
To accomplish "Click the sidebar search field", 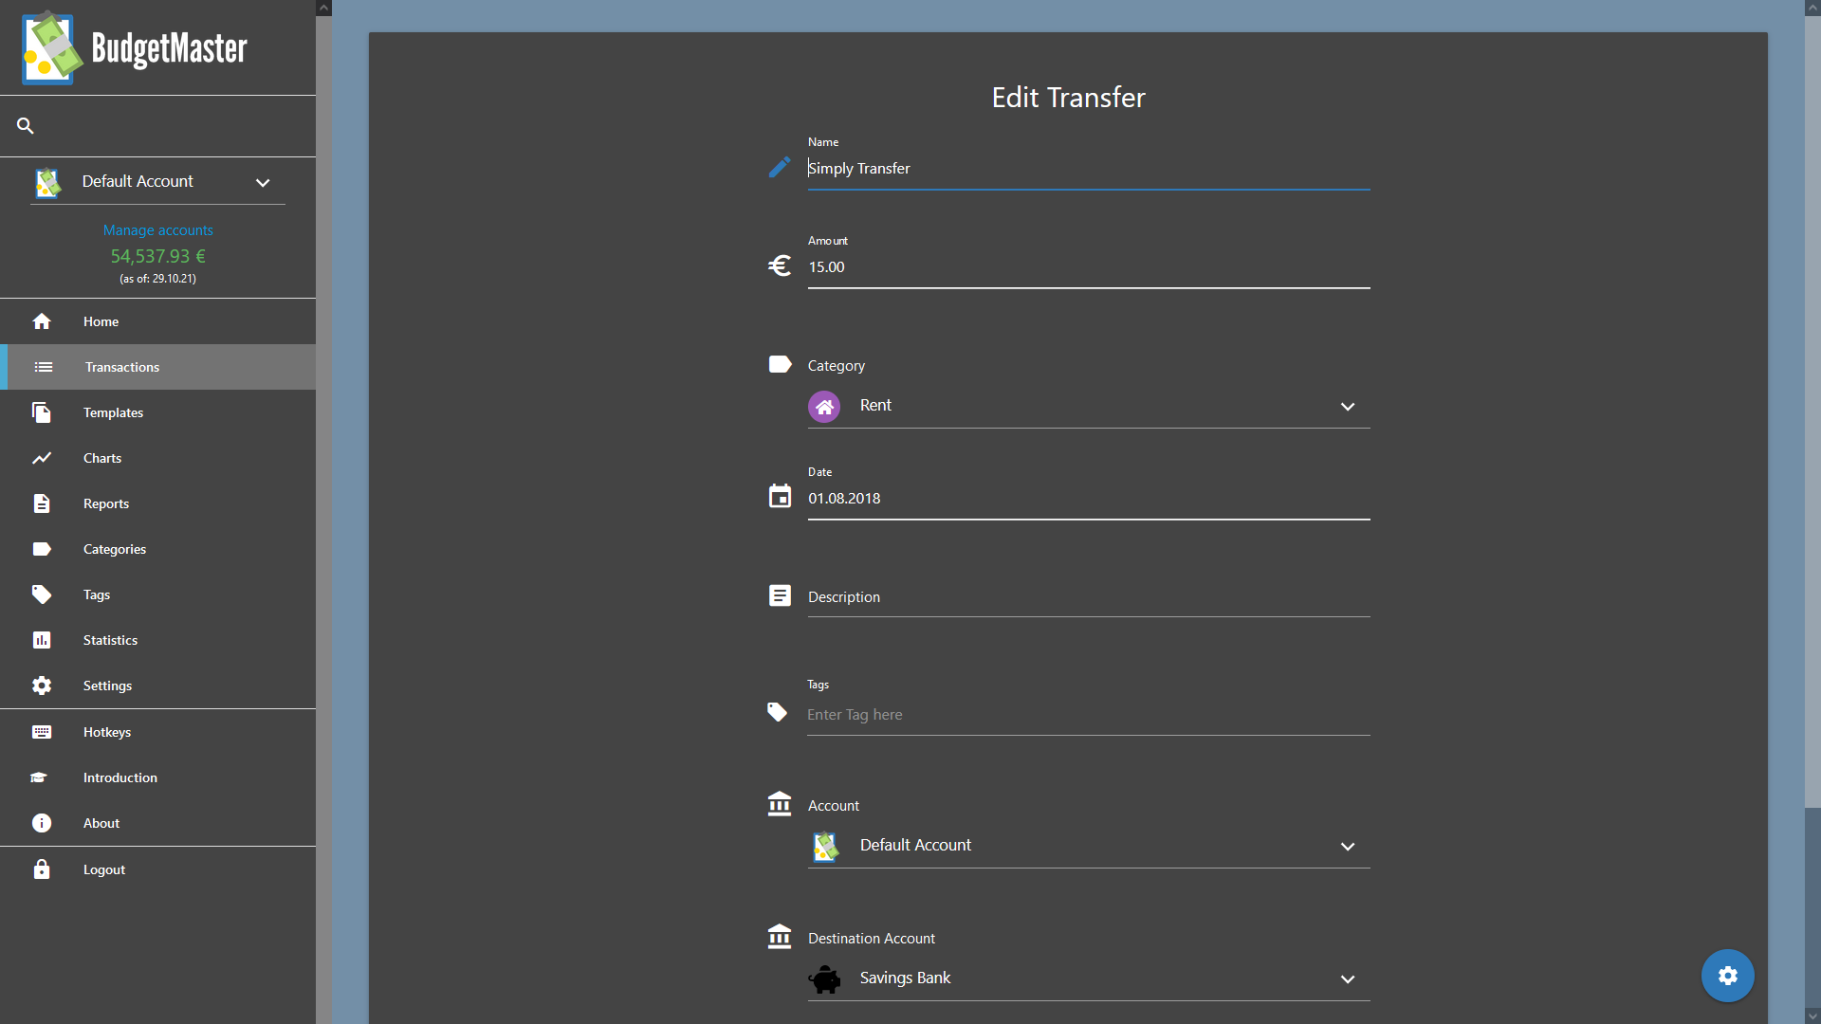I will (x=157, y=125).
